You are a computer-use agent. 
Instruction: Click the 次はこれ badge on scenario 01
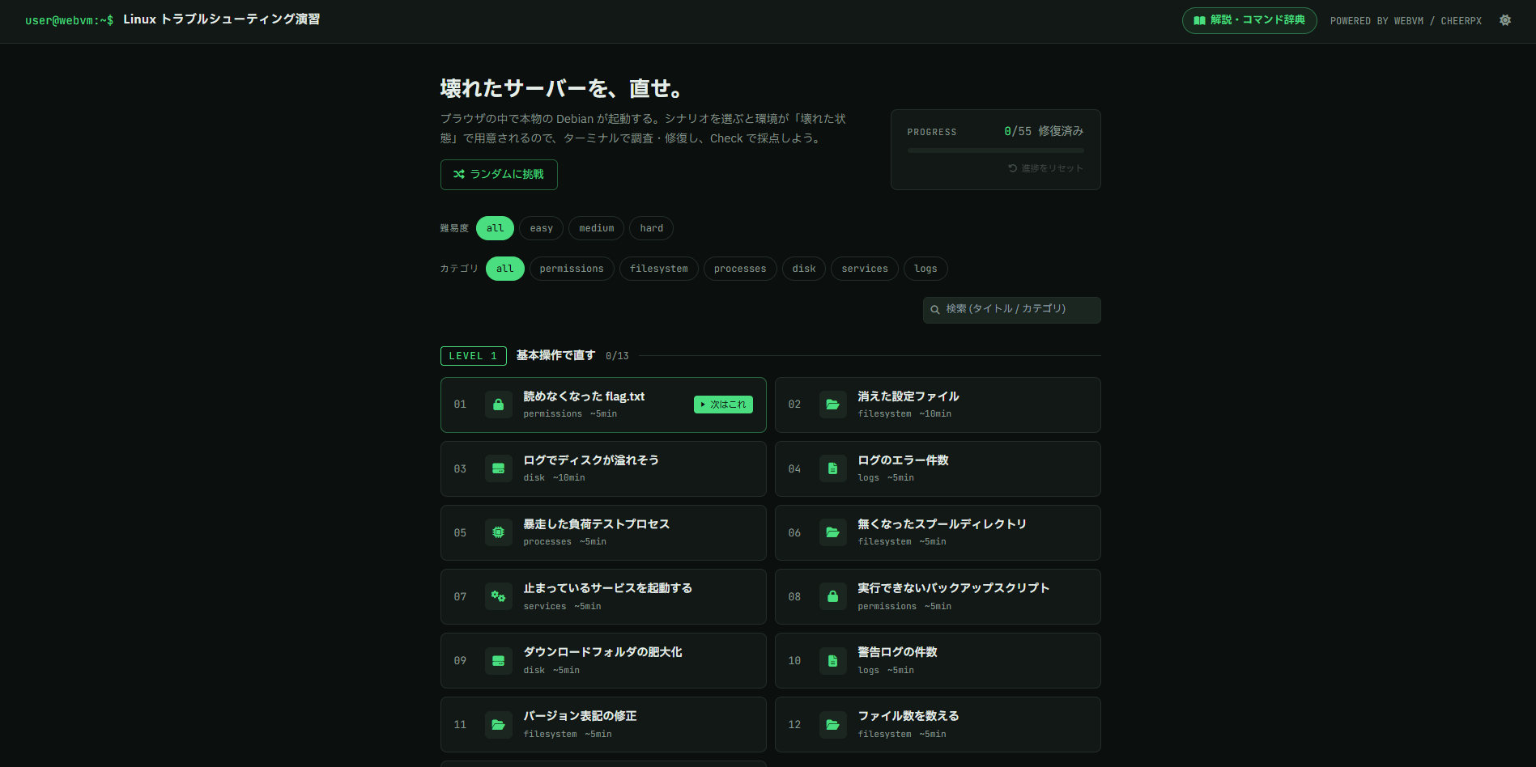723,405
